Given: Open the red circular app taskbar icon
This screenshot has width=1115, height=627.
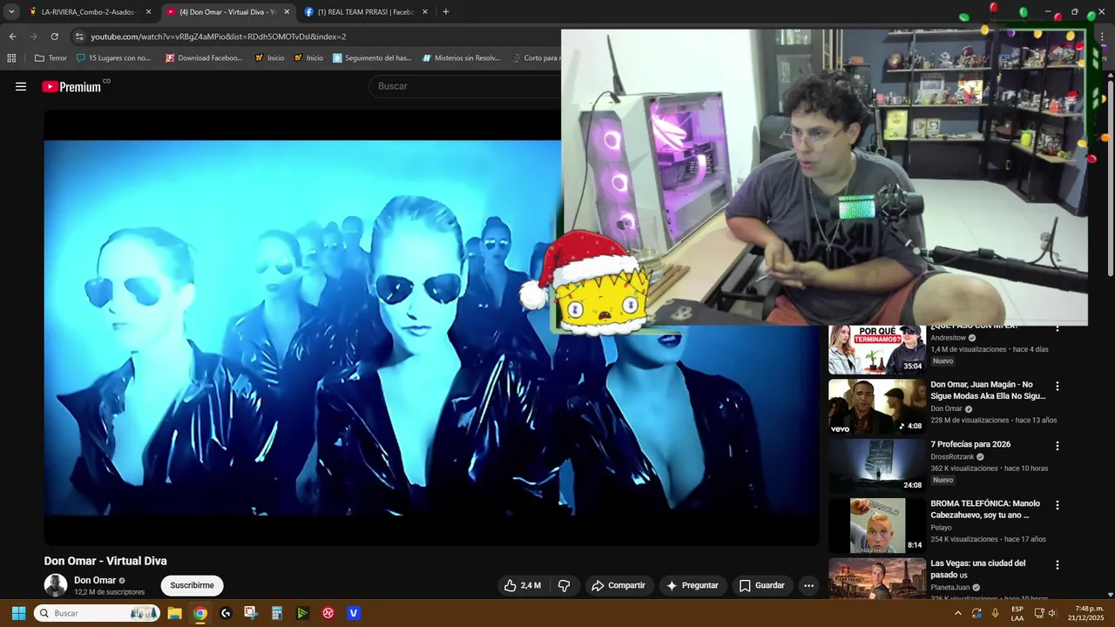Looking at the screenshot, I should click(x=328, y=613).
